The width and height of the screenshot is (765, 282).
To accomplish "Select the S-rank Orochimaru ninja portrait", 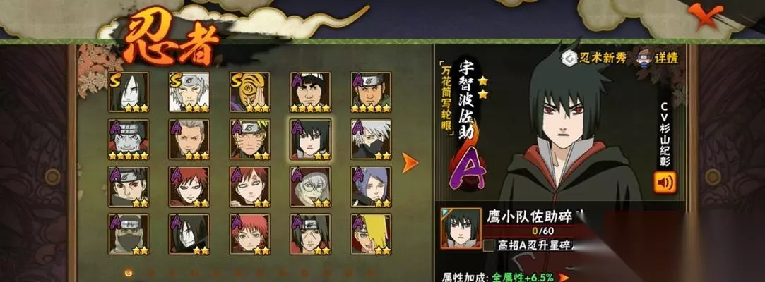I will pyautogui.click(x=129, y=92).
